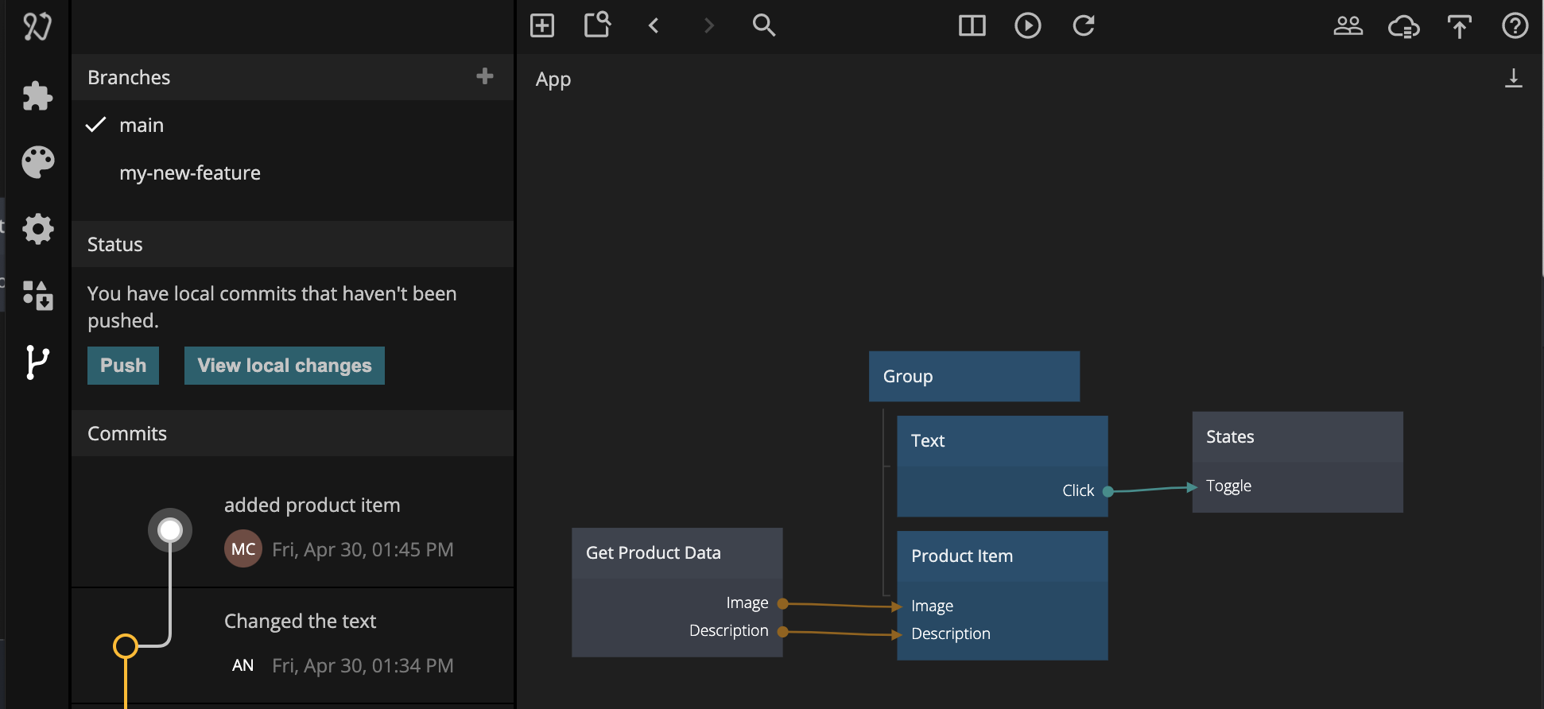Click the add new node plus icon

pyautogui.click(x=542, y=25)
